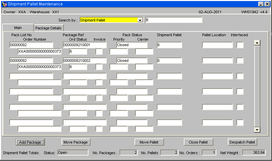
Task: Click the Interfaced column header
Action: click(x=239, y=35)
